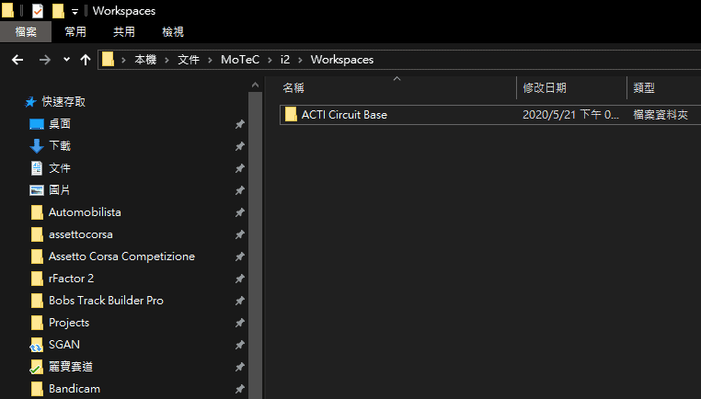This screenshot has width=701, height=399.
Task: Open the quick access toolbar customize dropdown
Action: [x=75, y=11]
